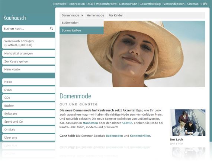This screenshot has height=164, width=212.
Task: Open the Software category
Action: pos(29,114)
